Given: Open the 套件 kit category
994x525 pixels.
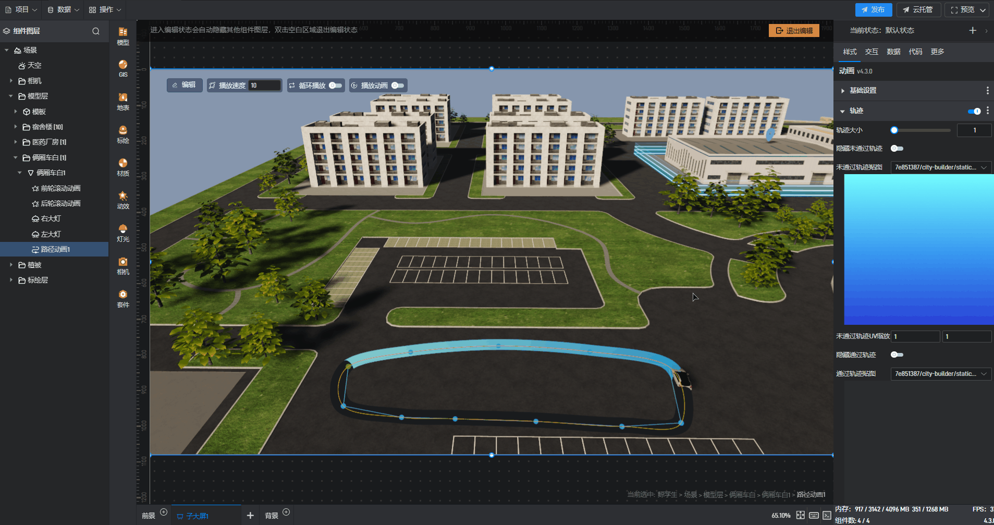Looking at the screenshot, I should [x=123, y=299].
